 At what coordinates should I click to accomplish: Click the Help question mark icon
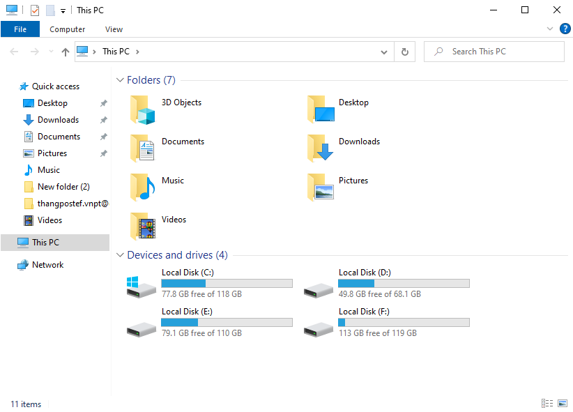565,29
